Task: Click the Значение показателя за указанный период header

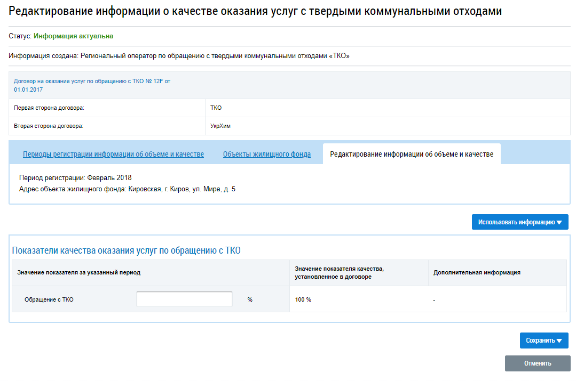Action: pos(78,272)
